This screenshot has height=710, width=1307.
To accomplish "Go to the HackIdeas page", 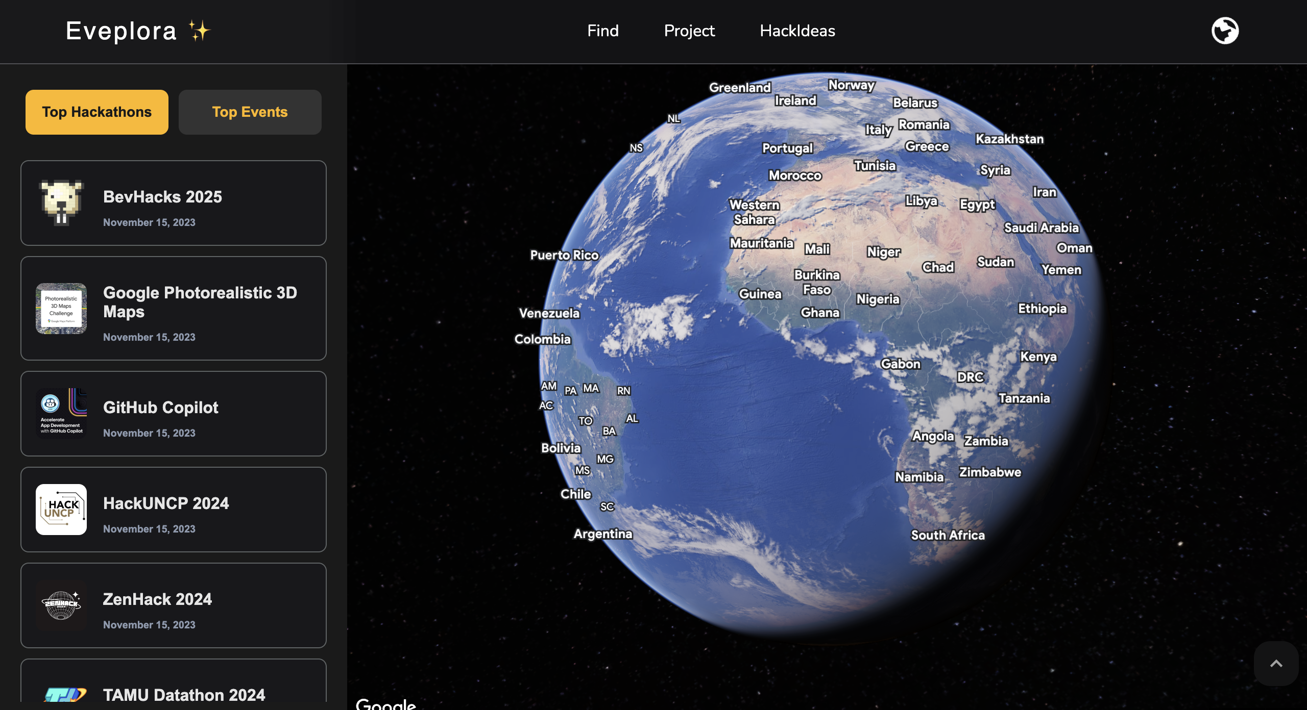I will pos(797,31).
